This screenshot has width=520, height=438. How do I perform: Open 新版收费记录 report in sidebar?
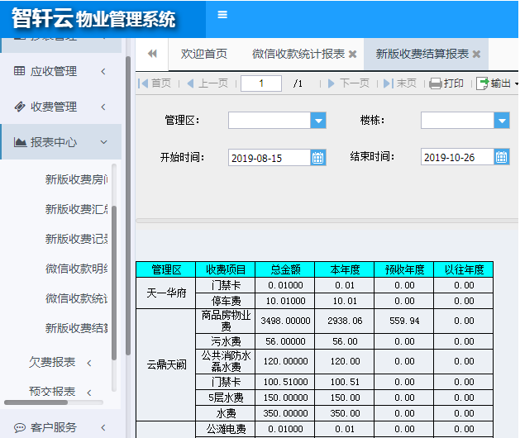(77, 239)
